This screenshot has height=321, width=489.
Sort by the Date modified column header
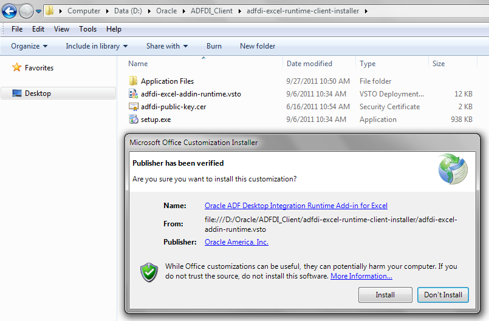(309, 64)
